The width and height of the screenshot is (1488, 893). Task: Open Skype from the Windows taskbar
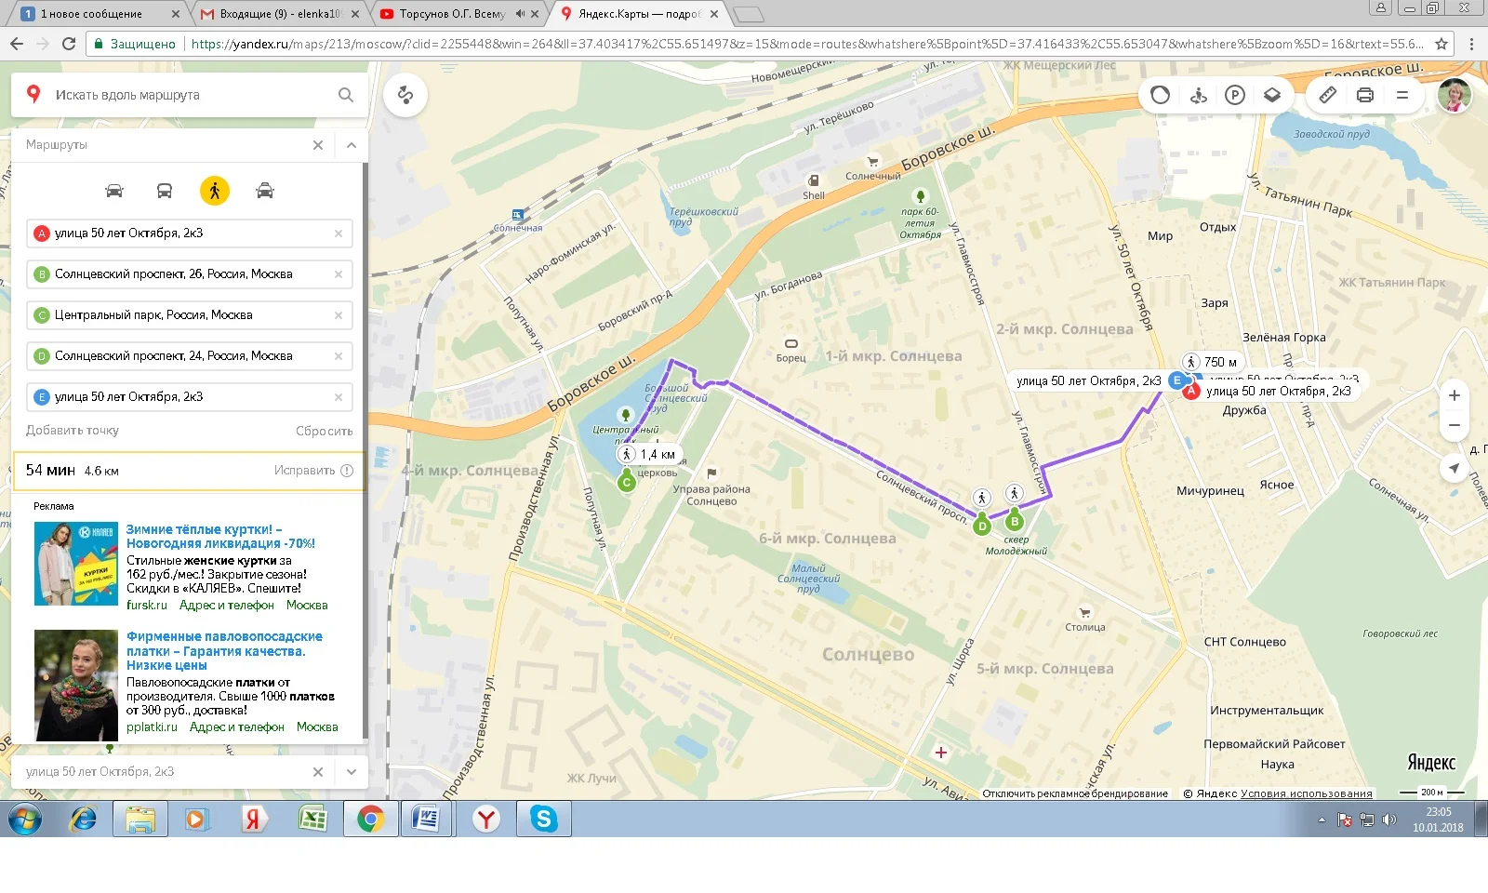[544, 819]
